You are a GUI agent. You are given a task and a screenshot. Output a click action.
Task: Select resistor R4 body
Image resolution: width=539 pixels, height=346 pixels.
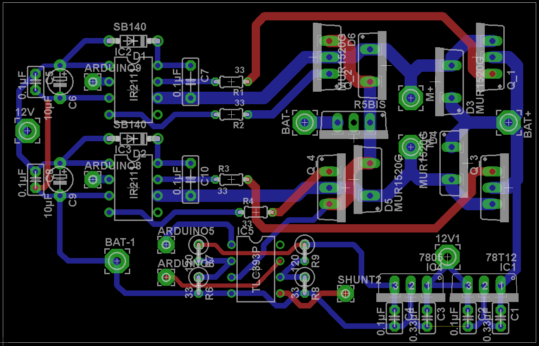pyautogui.click(x=255, y=212)
